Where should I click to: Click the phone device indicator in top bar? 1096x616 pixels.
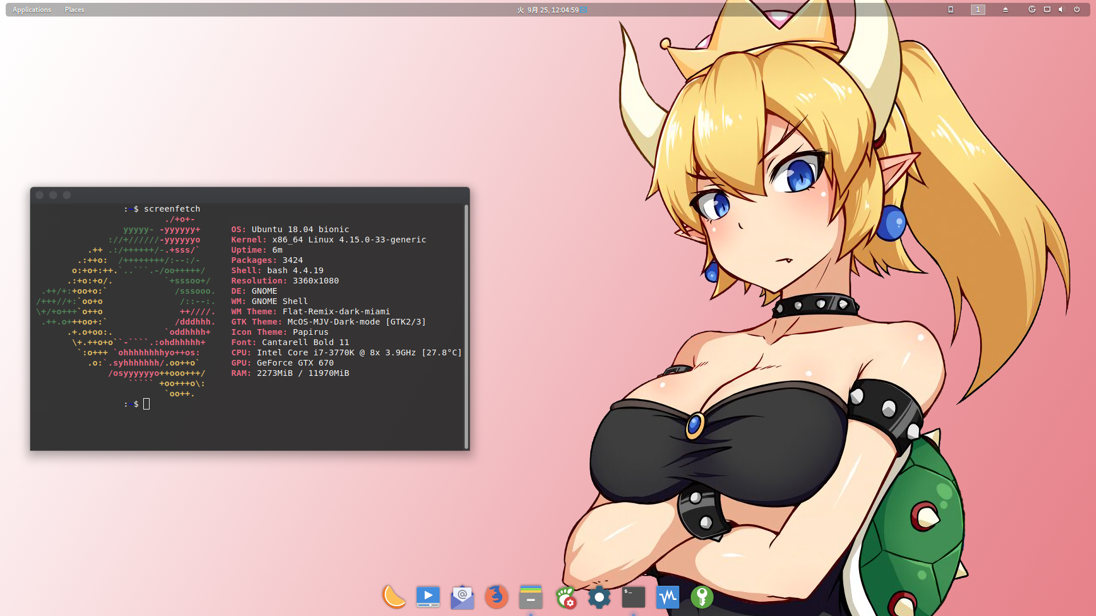950,10
